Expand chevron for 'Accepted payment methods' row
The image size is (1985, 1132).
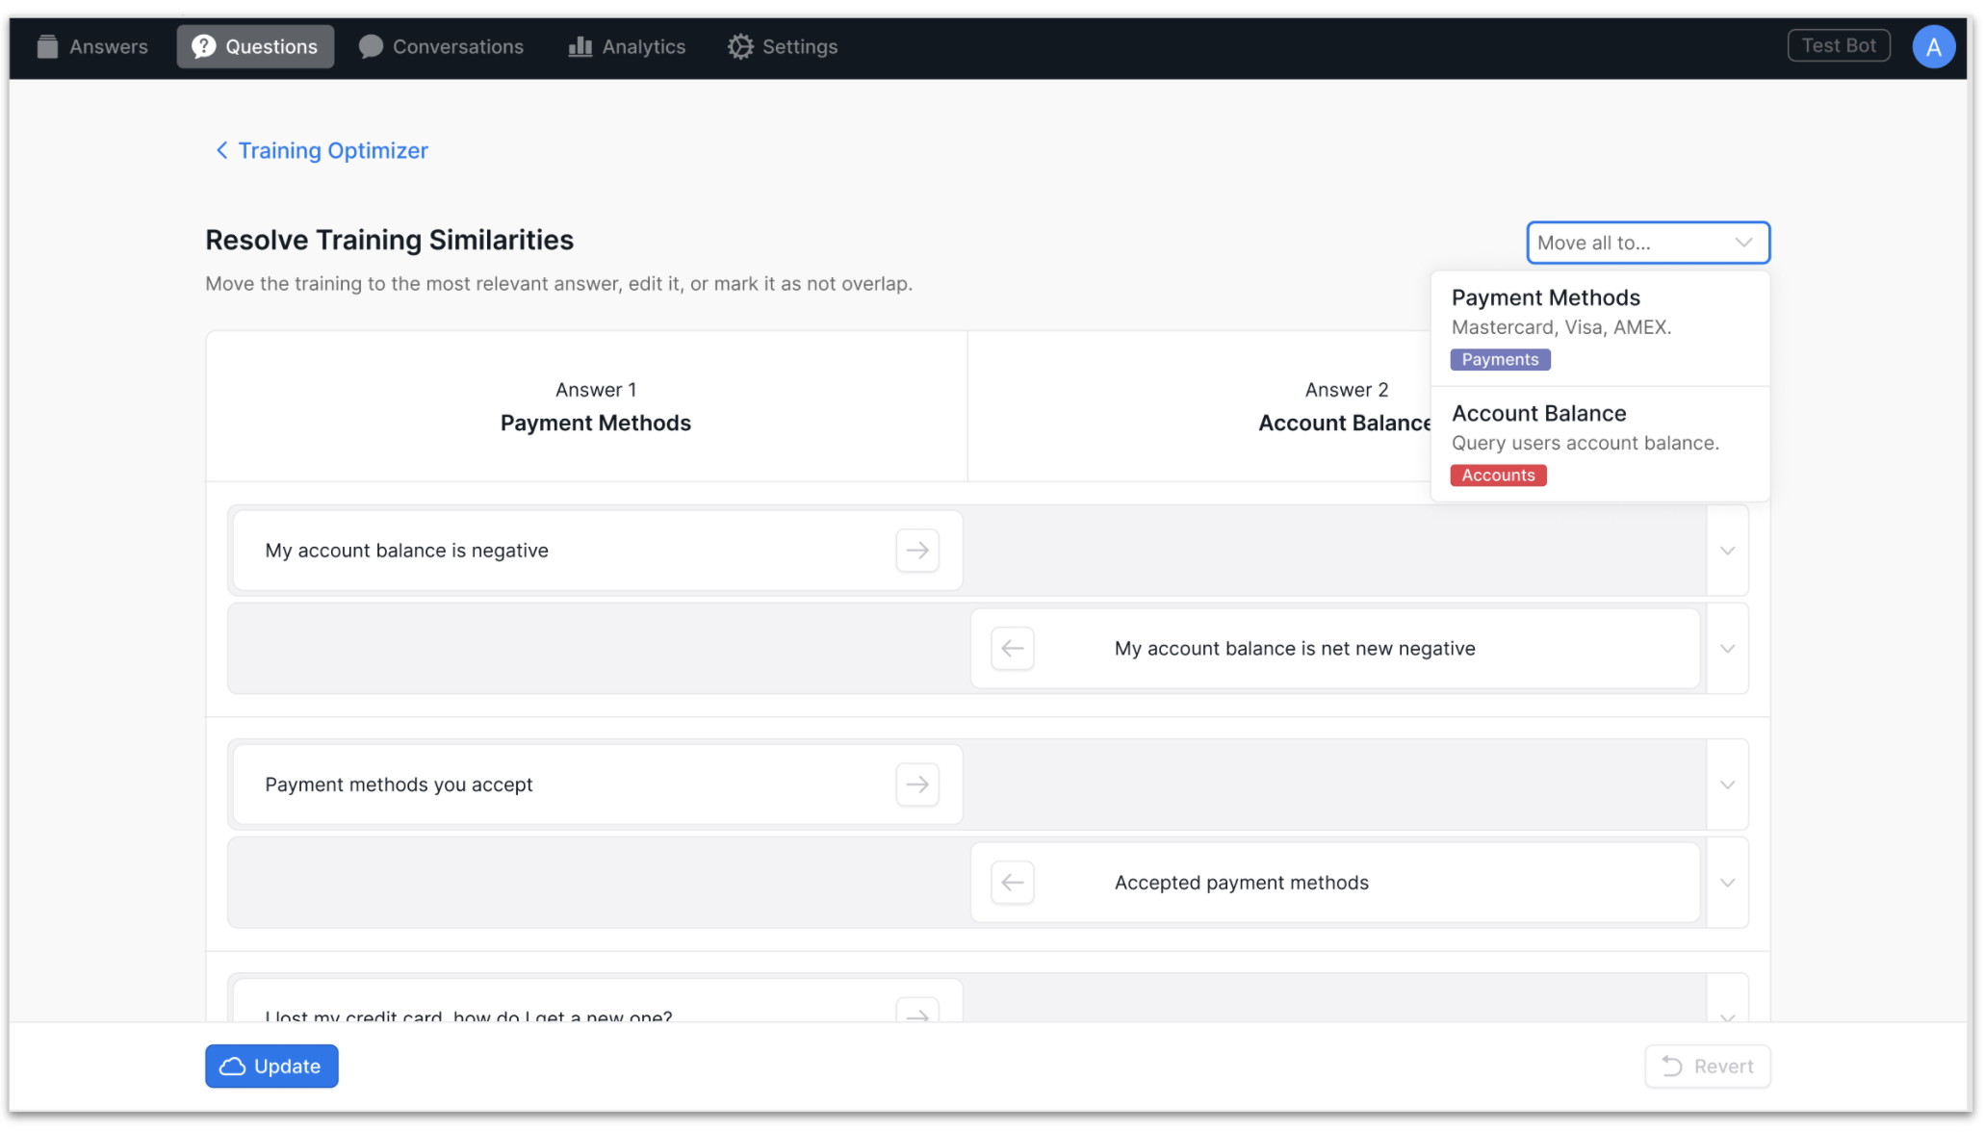[1727, 883]
